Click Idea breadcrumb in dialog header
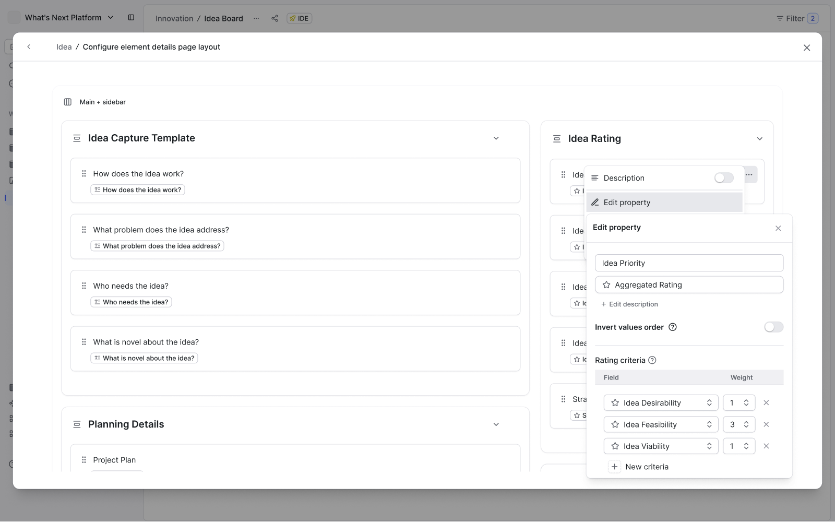The image size is (835, 522). point(64,47)
